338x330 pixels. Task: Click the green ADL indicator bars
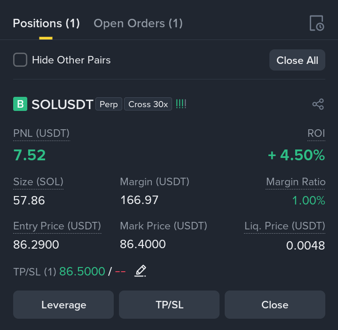click(x=181, y=104)
